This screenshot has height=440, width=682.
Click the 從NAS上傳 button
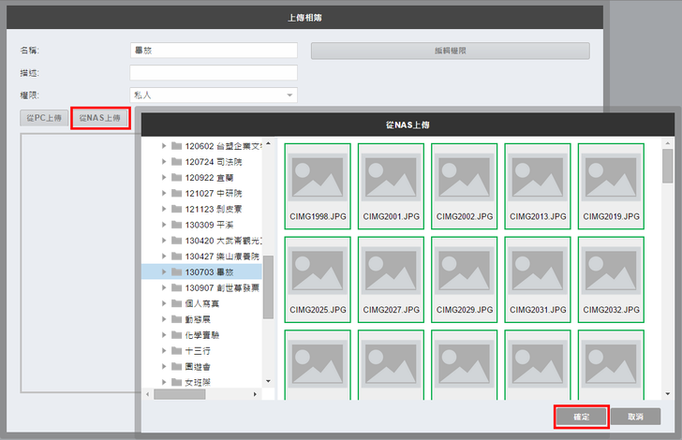[100, 118]
